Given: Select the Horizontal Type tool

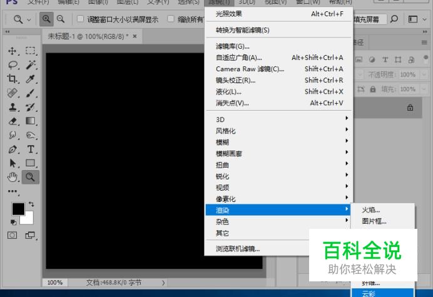Looking at the screenshot, I should coord(31,149).
